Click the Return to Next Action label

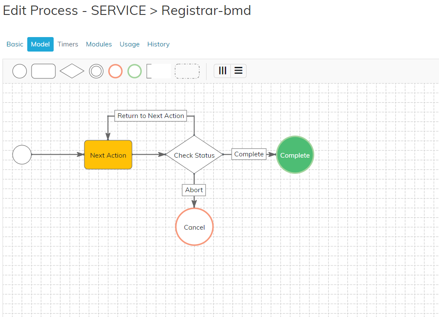point(151,116)
